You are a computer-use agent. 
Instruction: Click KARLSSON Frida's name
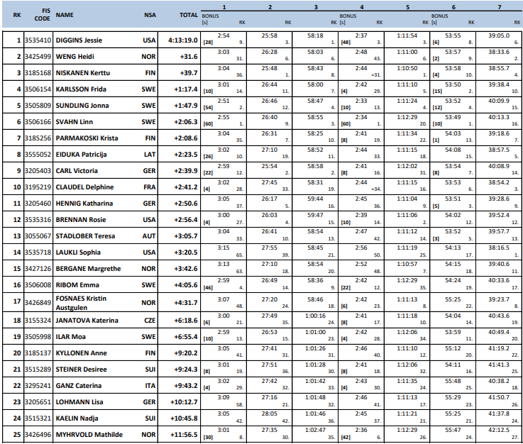point(81,89)
